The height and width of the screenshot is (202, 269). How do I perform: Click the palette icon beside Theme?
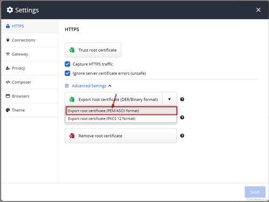point(8,110)
